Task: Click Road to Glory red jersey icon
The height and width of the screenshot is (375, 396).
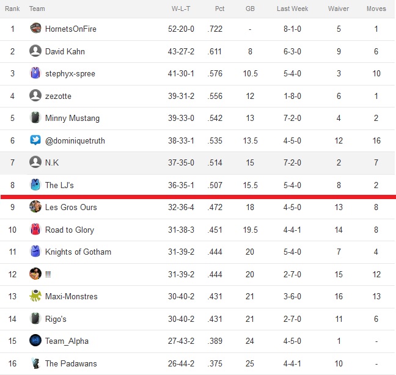Action: [35, 230]
